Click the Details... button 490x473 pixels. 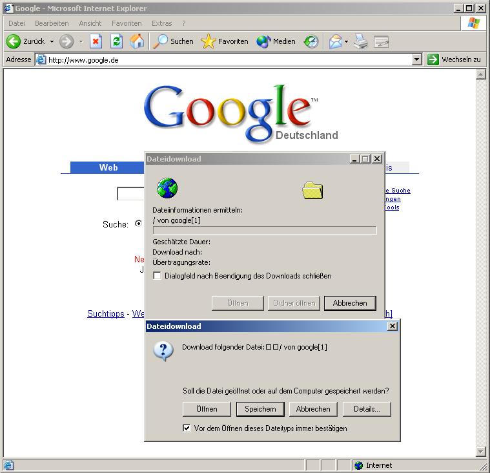click(367, 409)
